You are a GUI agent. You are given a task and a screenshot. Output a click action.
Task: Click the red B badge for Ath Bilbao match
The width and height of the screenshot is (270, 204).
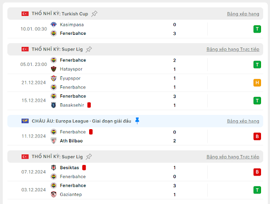257,137
